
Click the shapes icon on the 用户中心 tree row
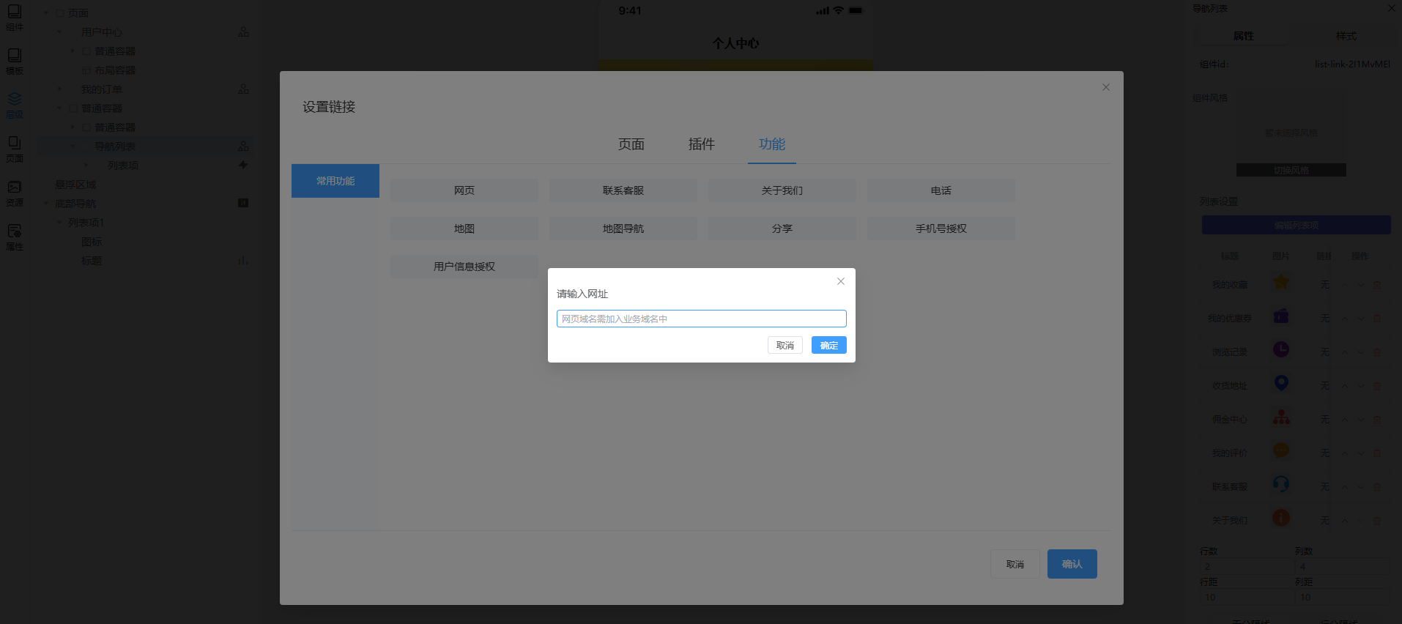[243, 32]
